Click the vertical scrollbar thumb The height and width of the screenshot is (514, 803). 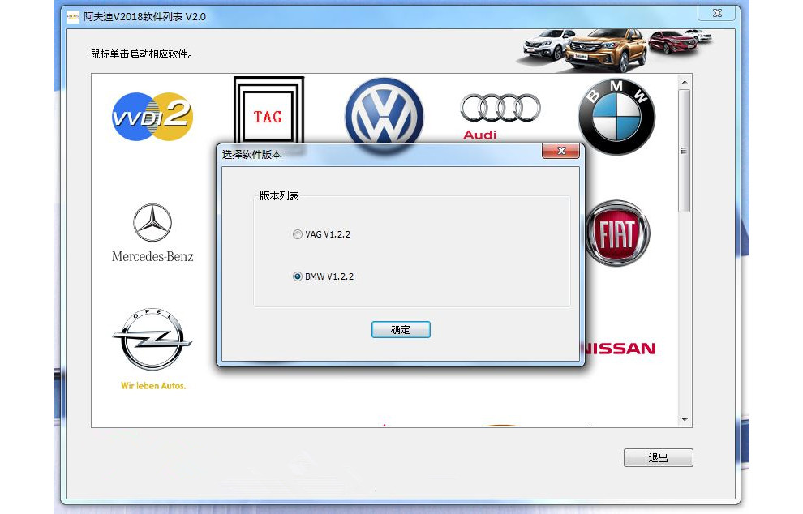click(x=685, y=151)
